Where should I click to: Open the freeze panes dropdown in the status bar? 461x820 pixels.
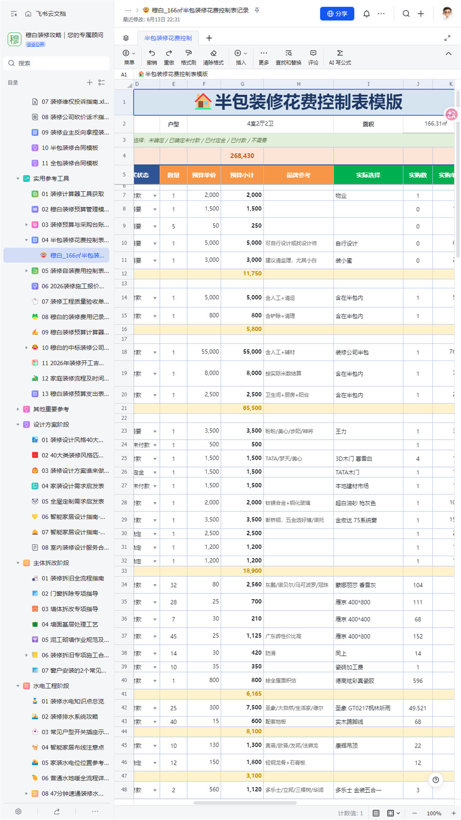click(x=393, y=813)
